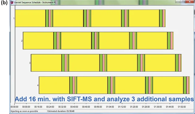This screenshot has width=195, height=114.
Task: Click the 01:20:00 time axis label
Action: click(134, 107)
